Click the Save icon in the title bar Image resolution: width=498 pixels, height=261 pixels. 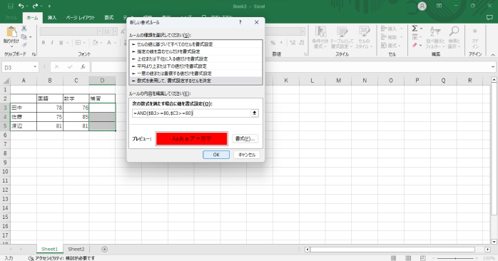(11, 6)
